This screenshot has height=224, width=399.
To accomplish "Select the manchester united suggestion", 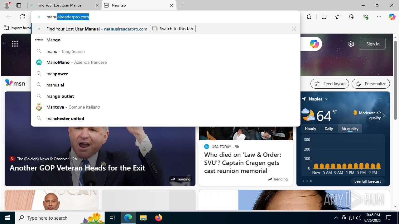I will (166, 118).
